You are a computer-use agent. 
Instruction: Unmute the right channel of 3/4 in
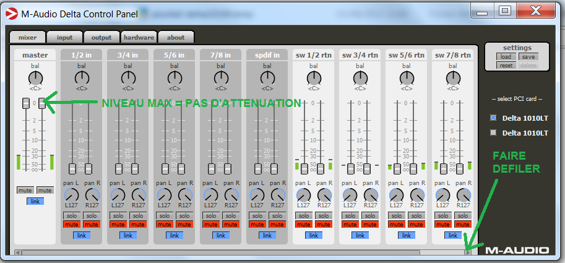(x=138, y=225)
